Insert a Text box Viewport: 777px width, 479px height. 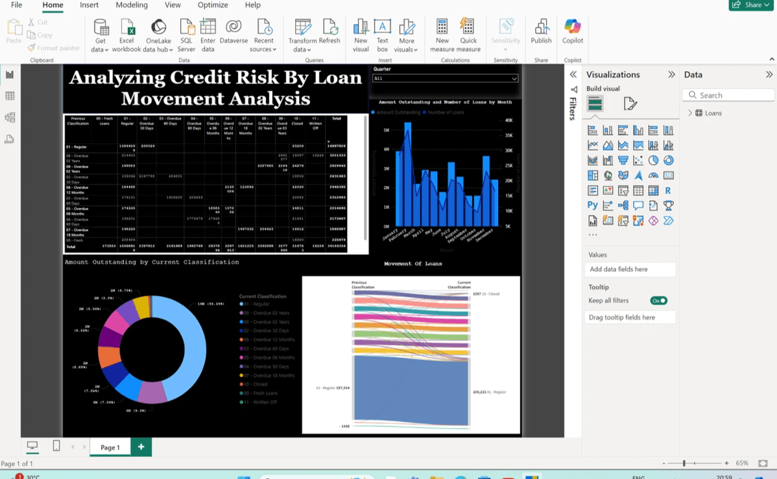pos(382,36)
